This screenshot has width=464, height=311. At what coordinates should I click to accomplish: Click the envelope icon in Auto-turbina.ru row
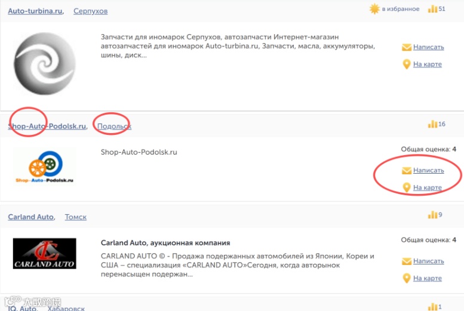point(407,47)
